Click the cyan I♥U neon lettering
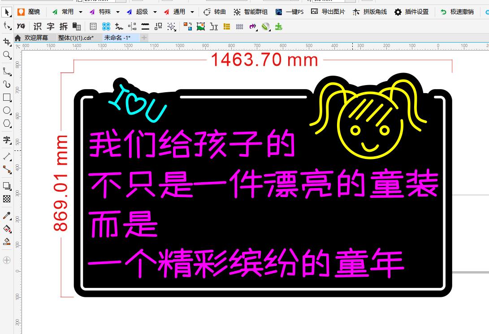Image resolution: width=489 pixels, height=334 pixels. tap(138, 103)
